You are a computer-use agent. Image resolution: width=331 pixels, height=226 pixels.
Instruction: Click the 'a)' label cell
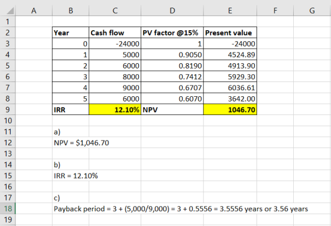71,132
